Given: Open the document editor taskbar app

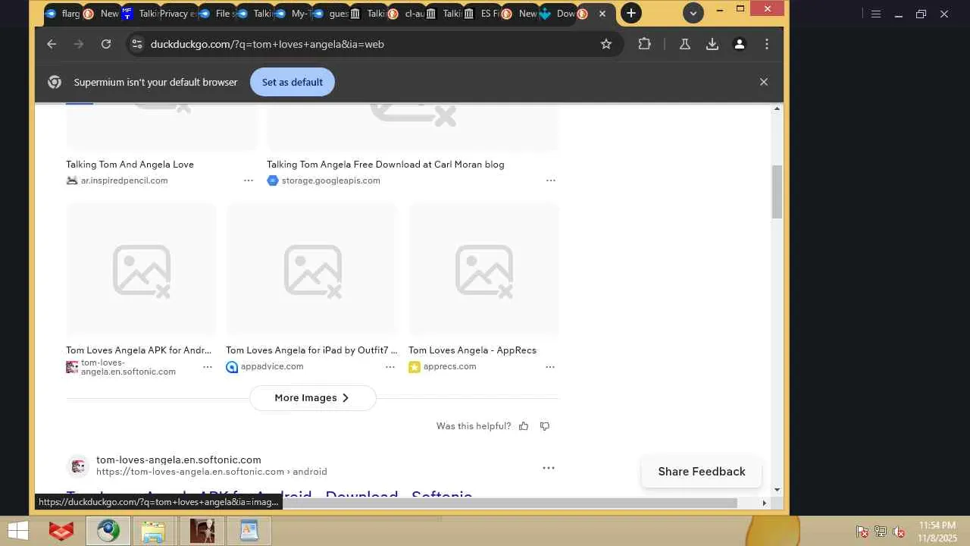Looking at the screenshot, I should (249, 531).
